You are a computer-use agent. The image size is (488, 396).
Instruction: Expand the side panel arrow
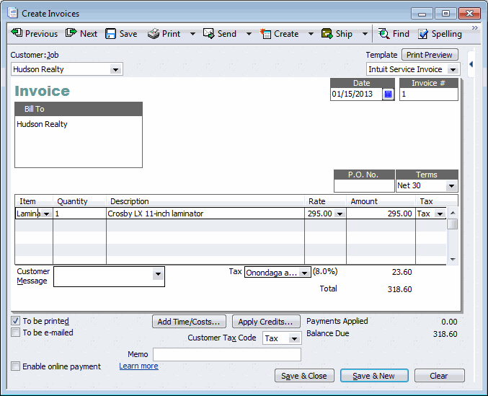click(x=471, y=64)
